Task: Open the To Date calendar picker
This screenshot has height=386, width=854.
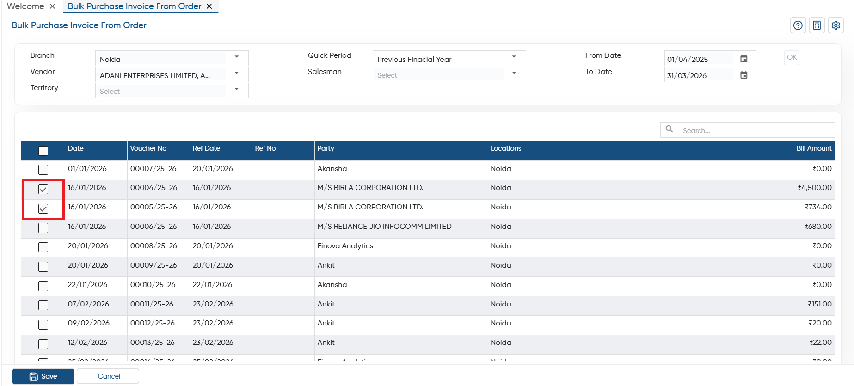Action: pos(744,75)
